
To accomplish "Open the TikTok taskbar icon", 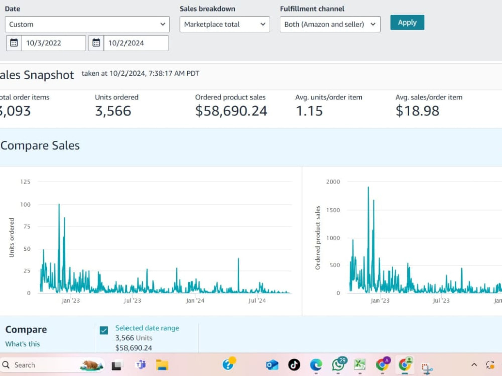I will (294, 365).
